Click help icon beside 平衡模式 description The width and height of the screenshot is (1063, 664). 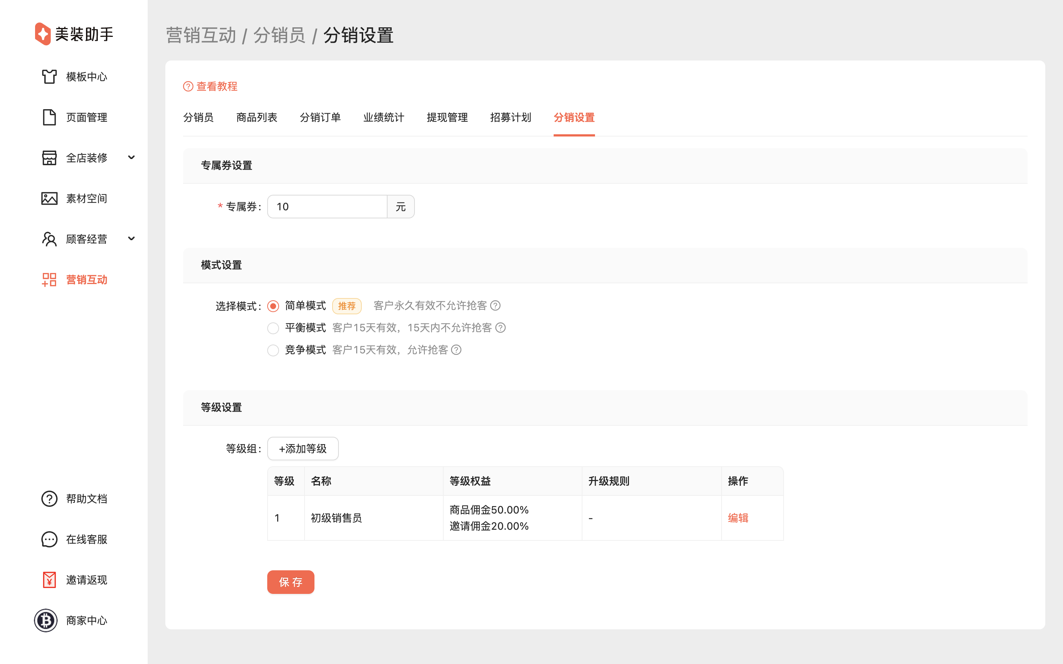(500, 328)
